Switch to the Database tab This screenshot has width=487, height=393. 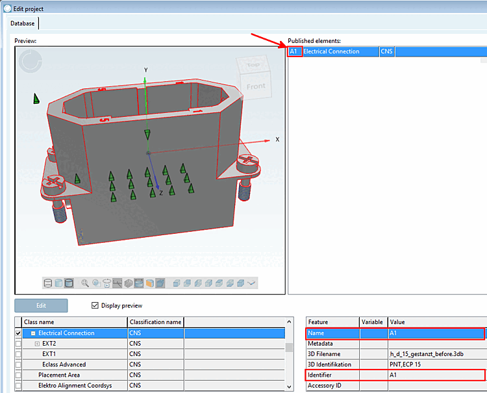point(23,23)
